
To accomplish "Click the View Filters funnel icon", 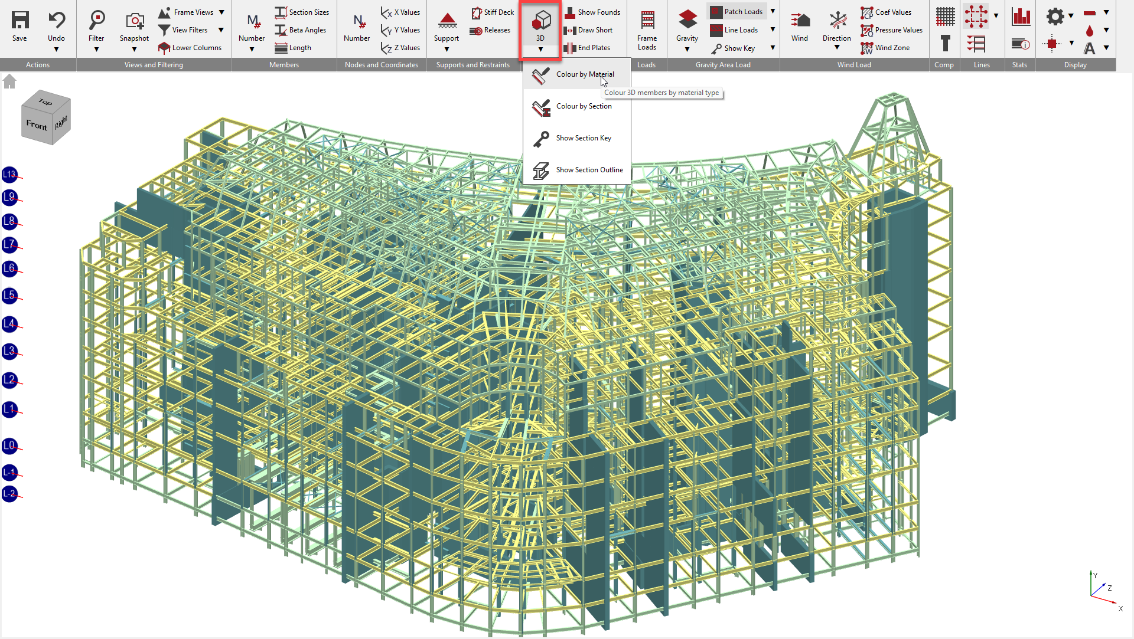I will [164, 30].
